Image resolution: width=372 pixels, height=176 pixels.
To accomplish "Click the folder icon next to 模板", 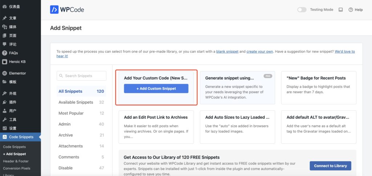I will click(4, 82).
